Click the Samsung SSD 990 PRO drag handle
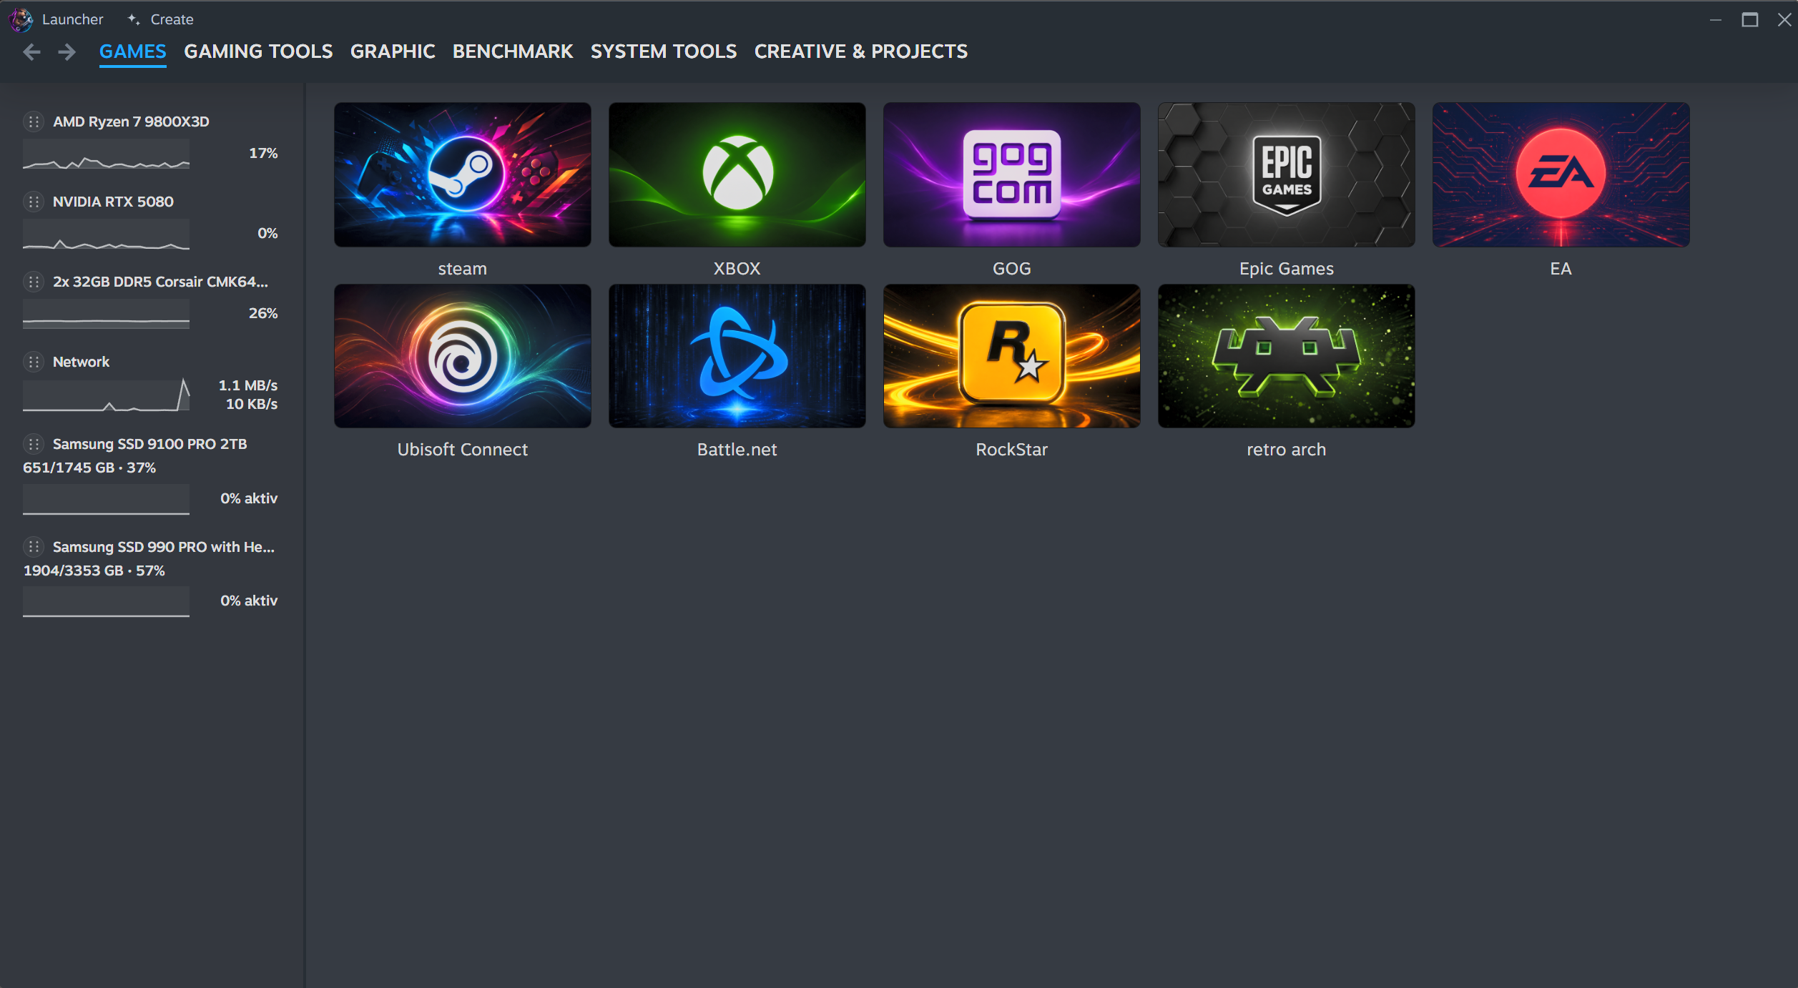The width and height of the screenshot is (1798, 988). click(34, 547)
